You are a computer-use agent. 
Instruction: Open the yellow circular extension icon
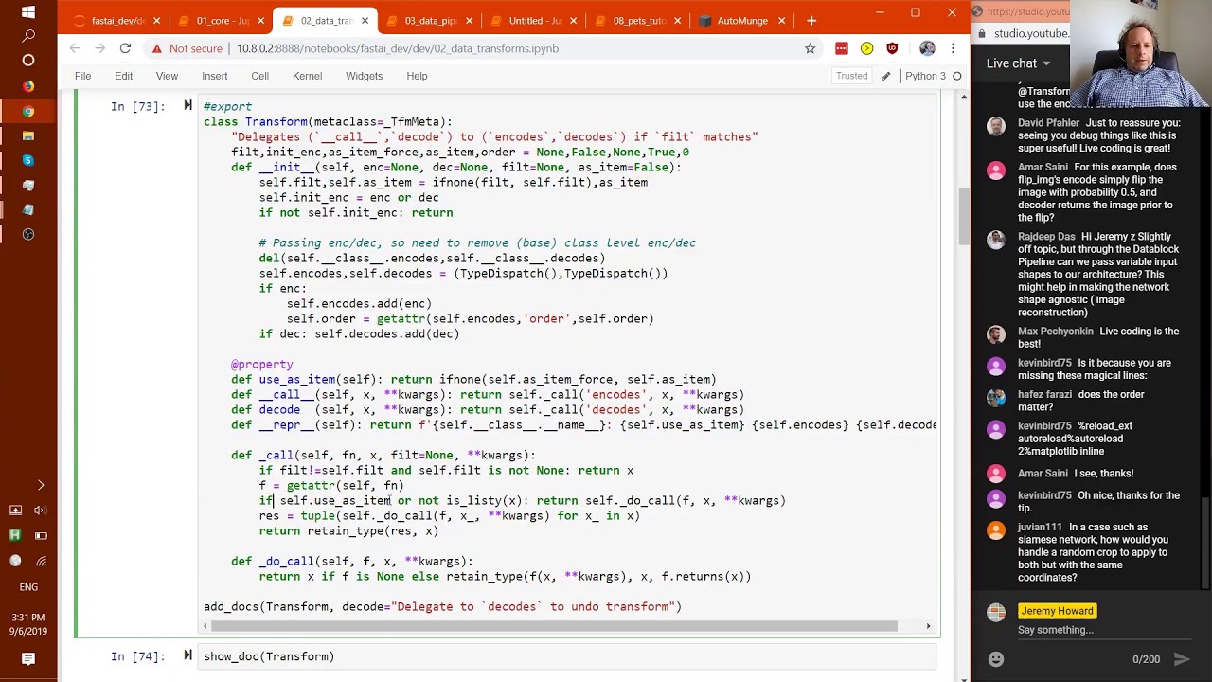click(x=866, y=48)
